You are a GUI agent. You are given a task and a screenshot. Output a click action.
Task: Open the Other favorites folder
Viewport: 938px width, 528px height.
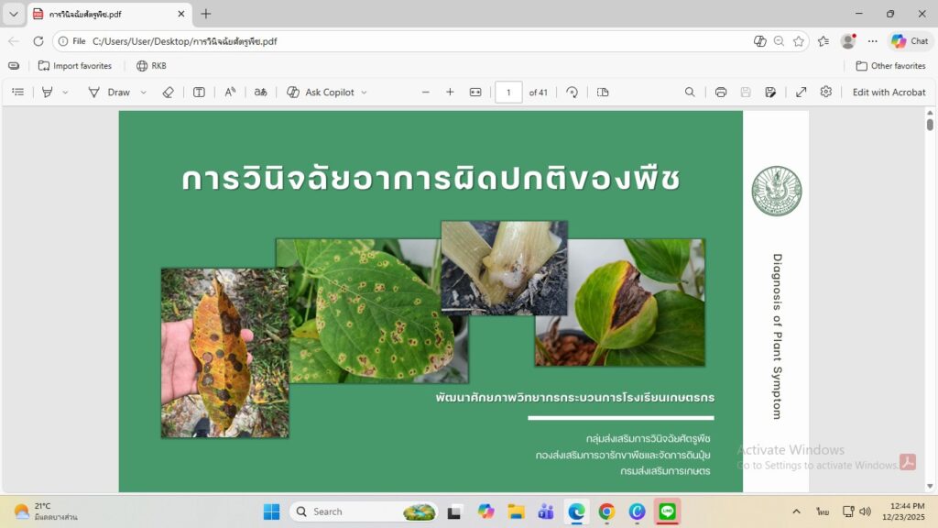coord(890,66)
